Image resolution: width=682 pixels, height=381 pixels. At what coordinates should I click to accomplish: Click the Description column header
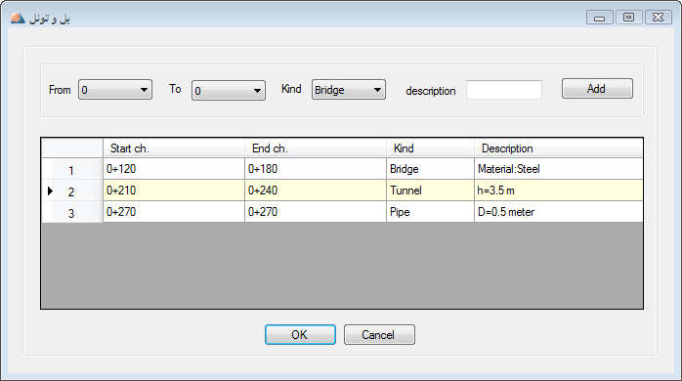[x=559, y=148]
